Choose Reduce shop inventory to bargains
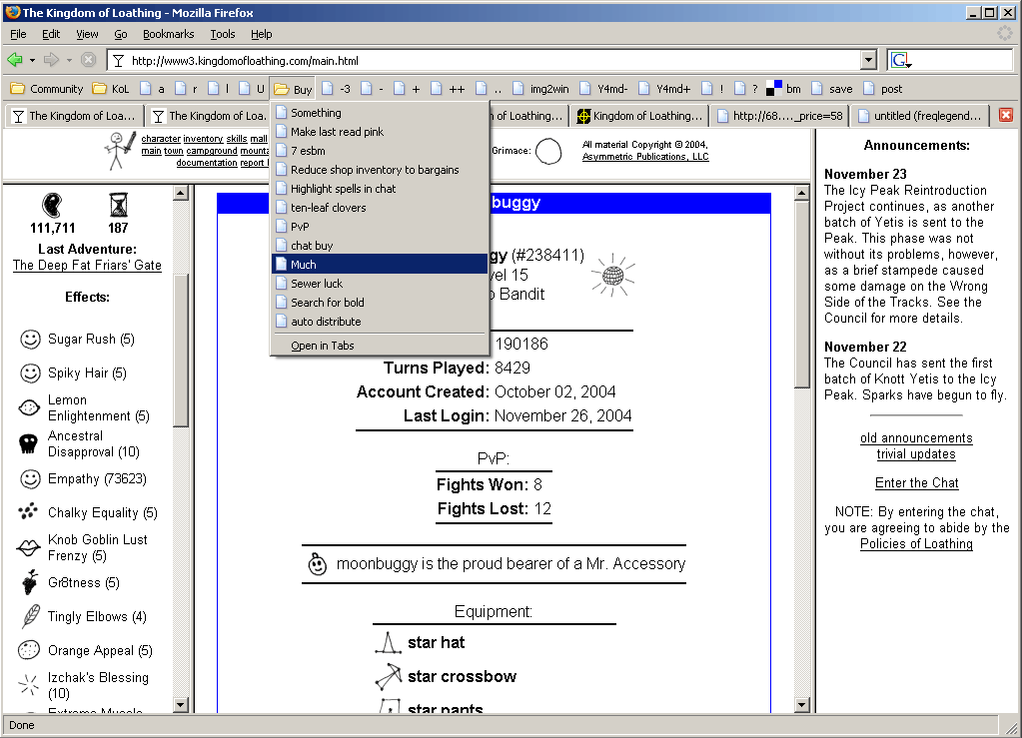1022x738 pixels. pyautogui.click(x=380, y=170)
